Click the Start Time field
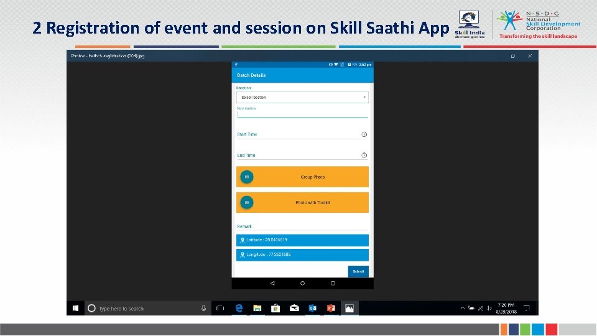The image size is (597, 336). (x=302, y=134)
